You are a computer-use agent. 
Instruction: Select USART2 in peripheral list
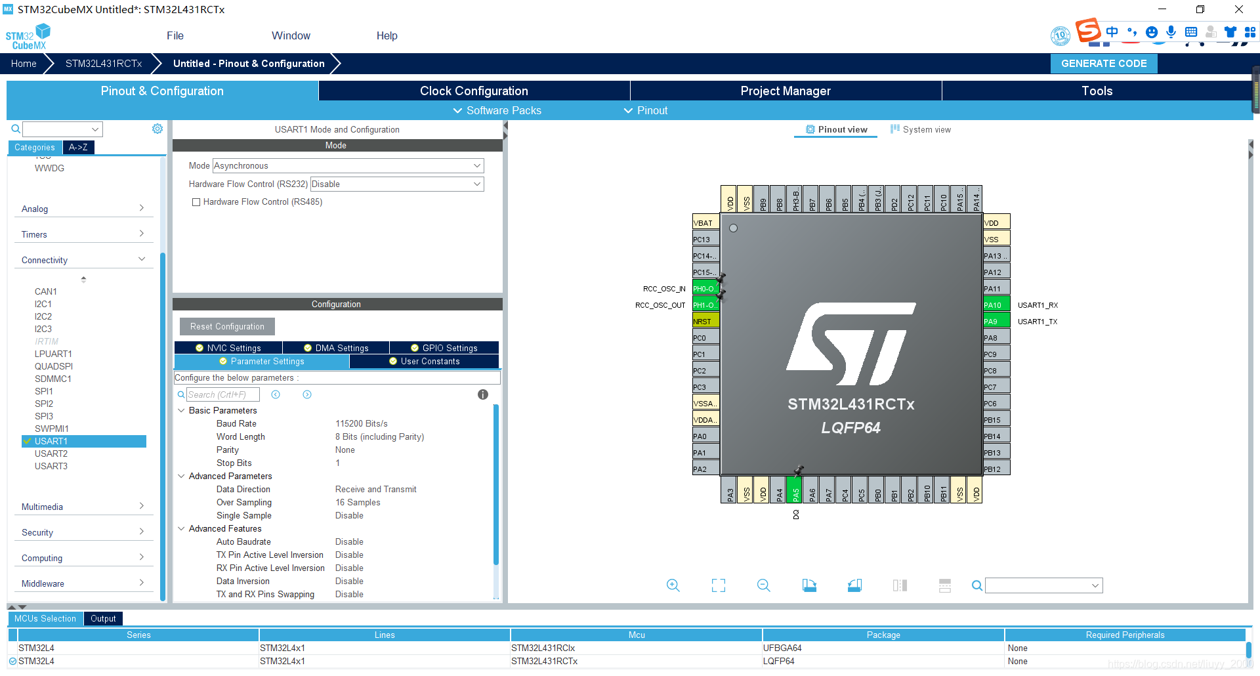pos(51,454)
